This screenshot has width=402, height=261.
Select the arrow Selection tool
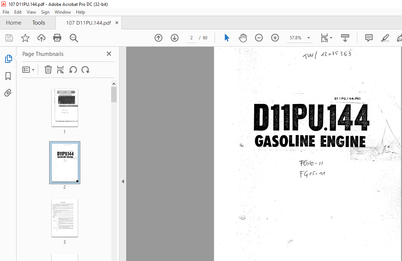point(227,38)
